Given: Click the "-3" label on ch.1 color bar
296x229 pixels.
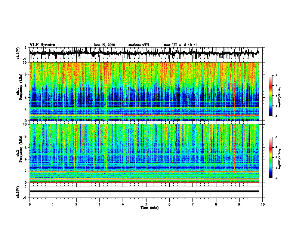Looking at the screenshot, I should click(276, 76).
